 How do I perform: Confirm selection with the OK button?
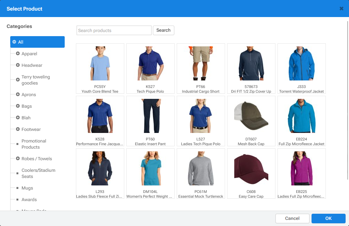[x=328, y=218]
